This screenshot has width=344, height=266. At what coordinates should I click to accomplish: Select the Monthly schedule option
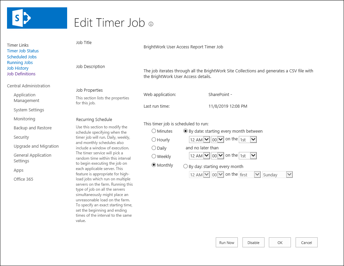tap(154, 165)
